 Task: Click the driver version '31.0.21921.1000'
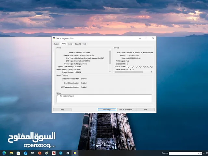pyautogui.click(x=133, y=56)
